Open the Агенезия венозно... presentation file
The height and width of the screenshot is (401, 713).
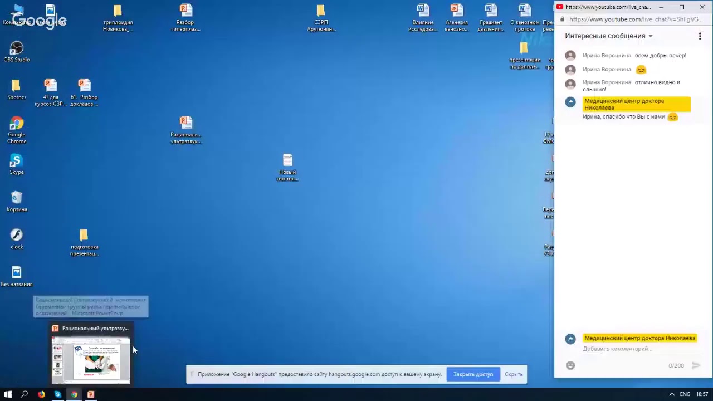457,18
